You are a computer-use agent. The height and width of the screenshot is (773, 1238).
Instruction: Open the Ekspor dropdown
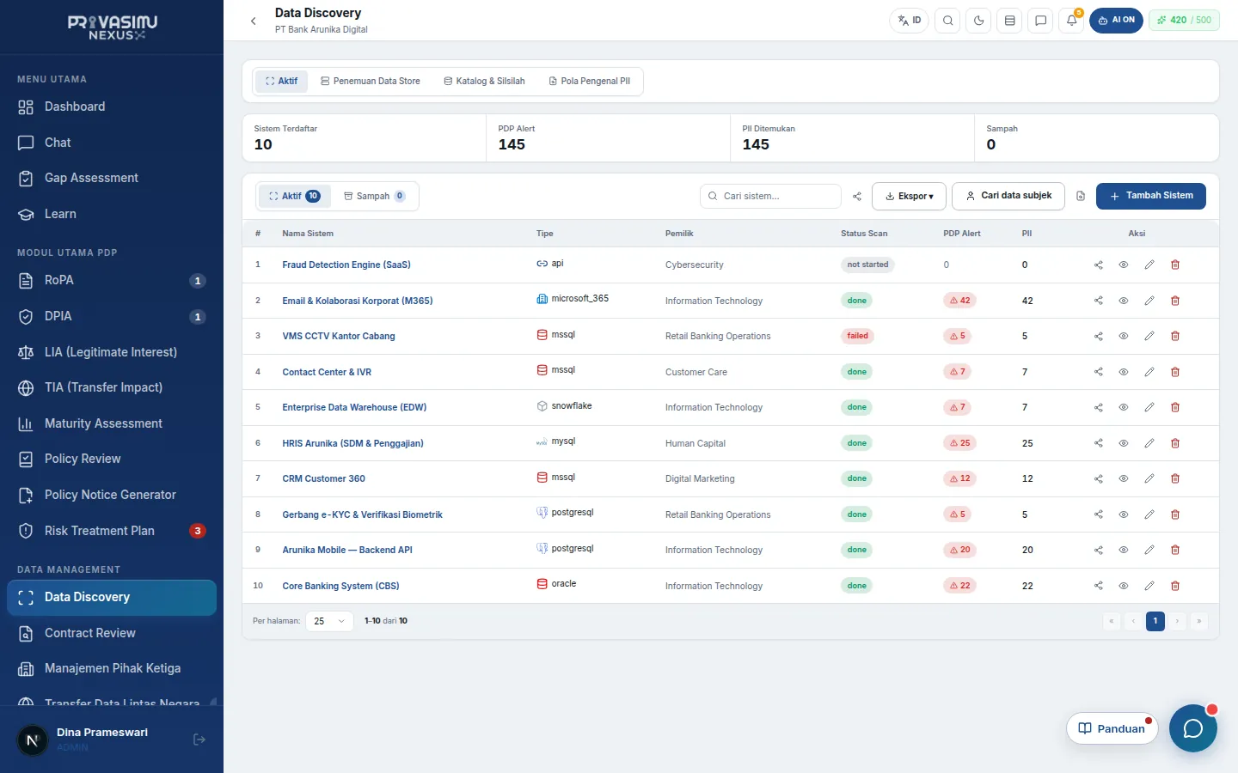pos(909,196)
